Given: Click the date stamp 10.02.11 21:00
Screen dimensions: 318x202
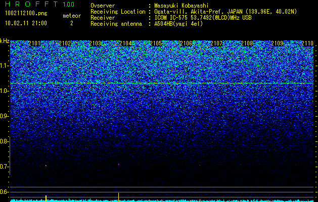Looking at the screenshot, I should tap(26, 23).
